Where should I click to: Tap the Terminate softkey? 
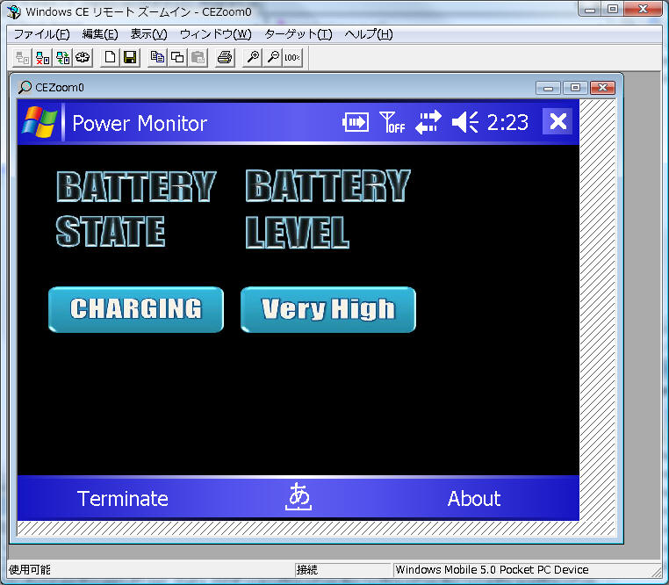pos(123,499)
